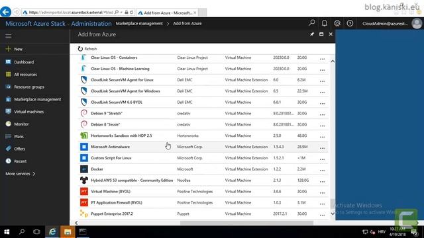Click the Microsoft Antimalware blue square icon
Image resolution: width=424 pixels, height=238 pixels.
pos(84,147)
